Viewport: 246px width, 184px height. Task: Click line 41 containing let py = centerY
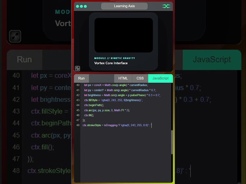pos(120,90)
